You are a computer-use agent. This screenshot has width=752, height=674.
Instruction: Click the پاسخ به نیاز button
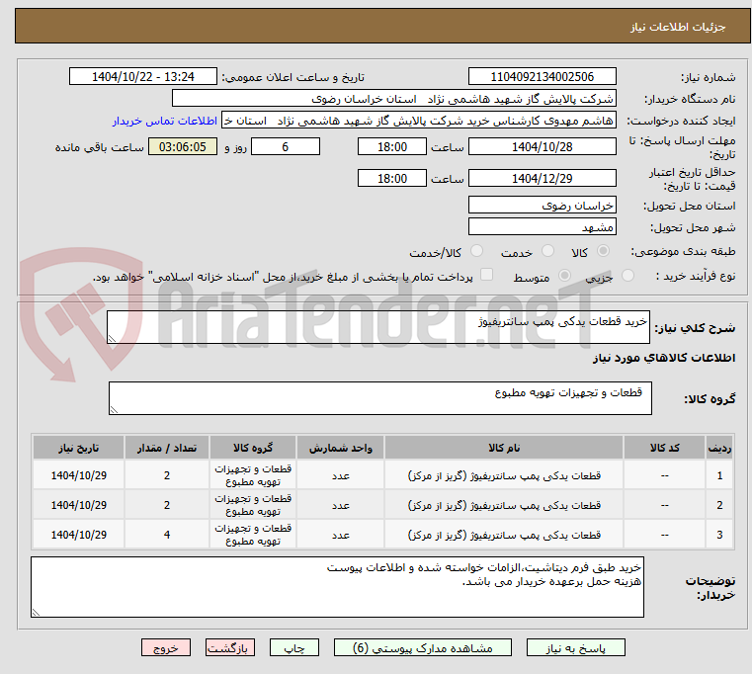[575, 647]
